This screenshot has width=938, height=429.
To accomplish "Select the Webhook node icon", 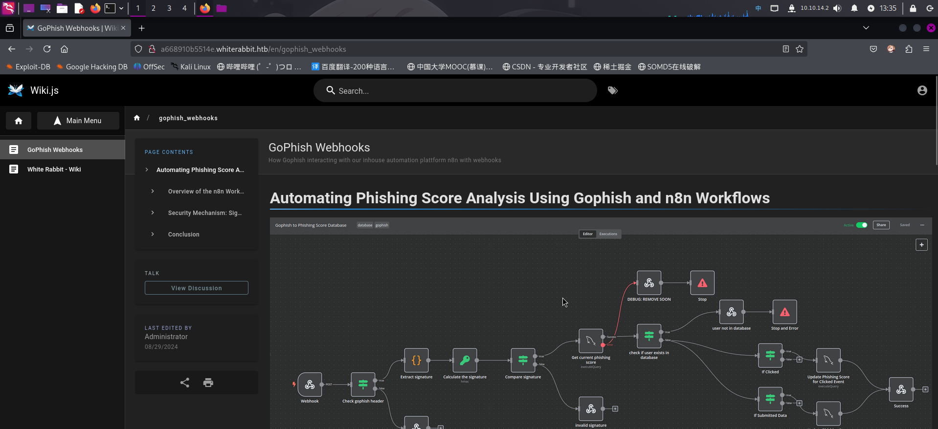I will point(310,385).
